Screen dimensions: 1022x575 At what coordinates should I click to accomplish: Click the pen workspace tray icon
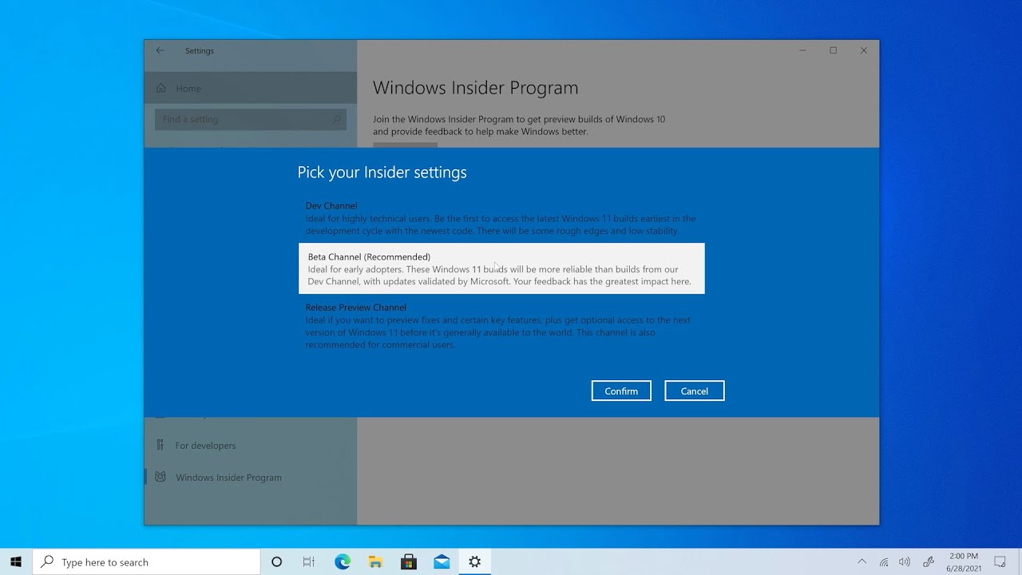coord(928,562)
